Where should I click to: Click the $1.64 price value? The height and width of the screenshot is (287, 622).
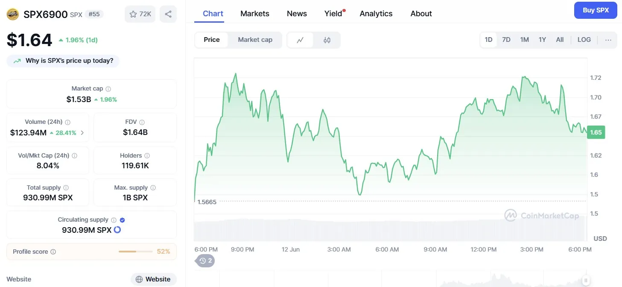pos(29,40)
